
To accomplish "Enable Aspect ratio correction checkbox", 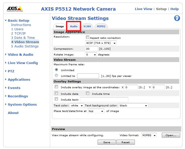I will tap(87, 37).
